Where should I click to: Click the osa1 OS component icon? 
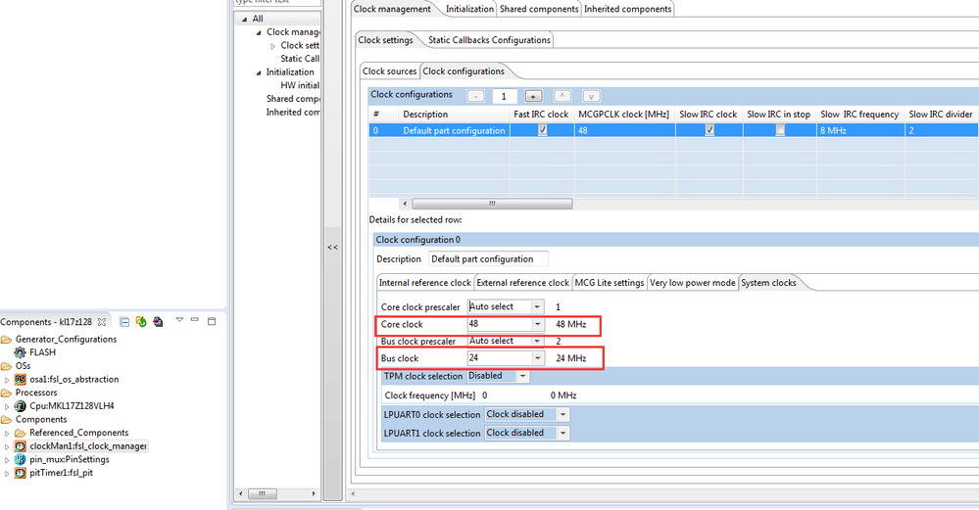(20, 379)
